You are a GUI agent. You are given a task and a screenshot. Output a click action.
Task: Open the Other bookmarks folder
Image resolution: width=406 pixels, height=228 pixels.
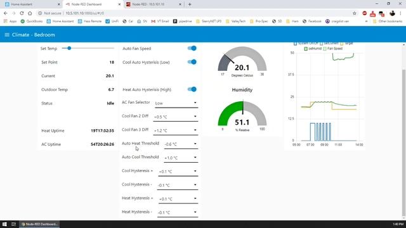coord(388,21)
